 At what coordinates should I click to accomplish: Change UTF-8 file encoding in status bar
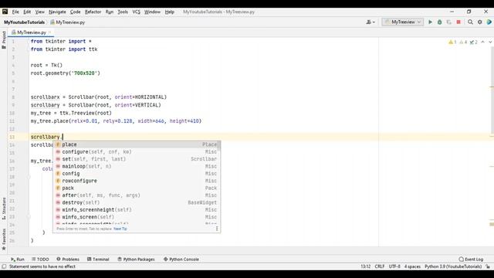click(394, 266)
